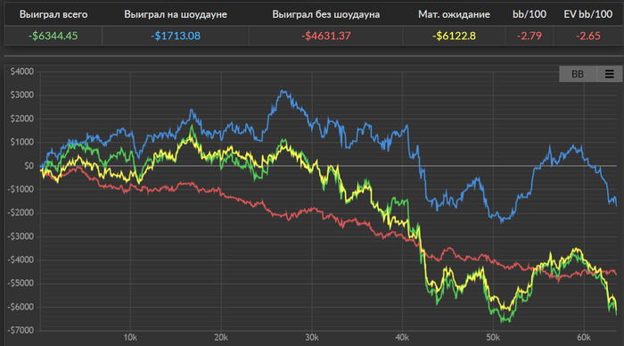
Task: Select the EV bb/100 value -2.65
Action: [588, 36]
